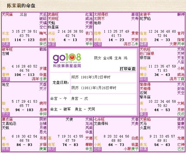
Task: Click the 流年 marker in 夫妻 palace
Action: click(35, 79)
